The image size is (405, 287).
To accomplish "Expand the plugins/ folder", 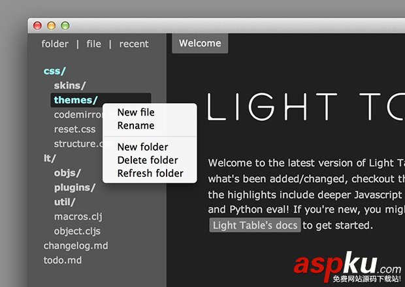I will [x=74, y=187].
